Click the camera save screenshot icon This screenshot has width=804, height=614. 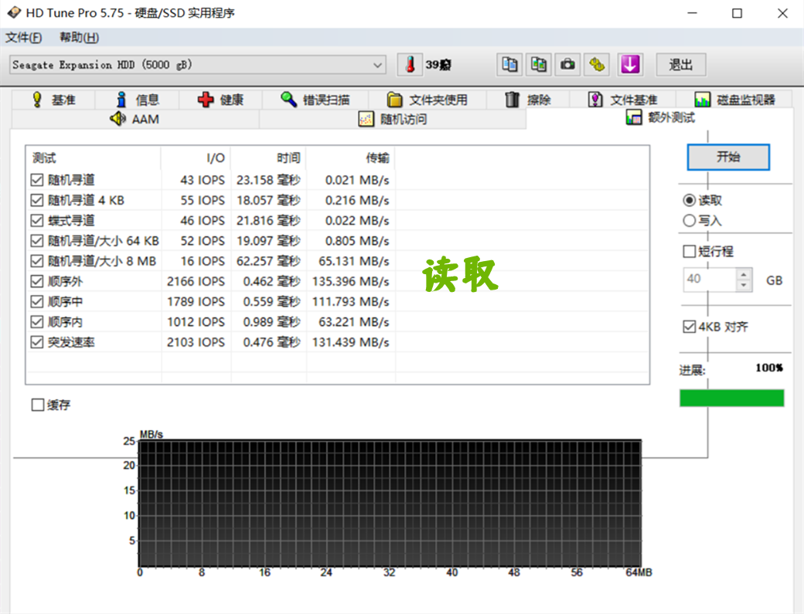click(x=567, y=65)
